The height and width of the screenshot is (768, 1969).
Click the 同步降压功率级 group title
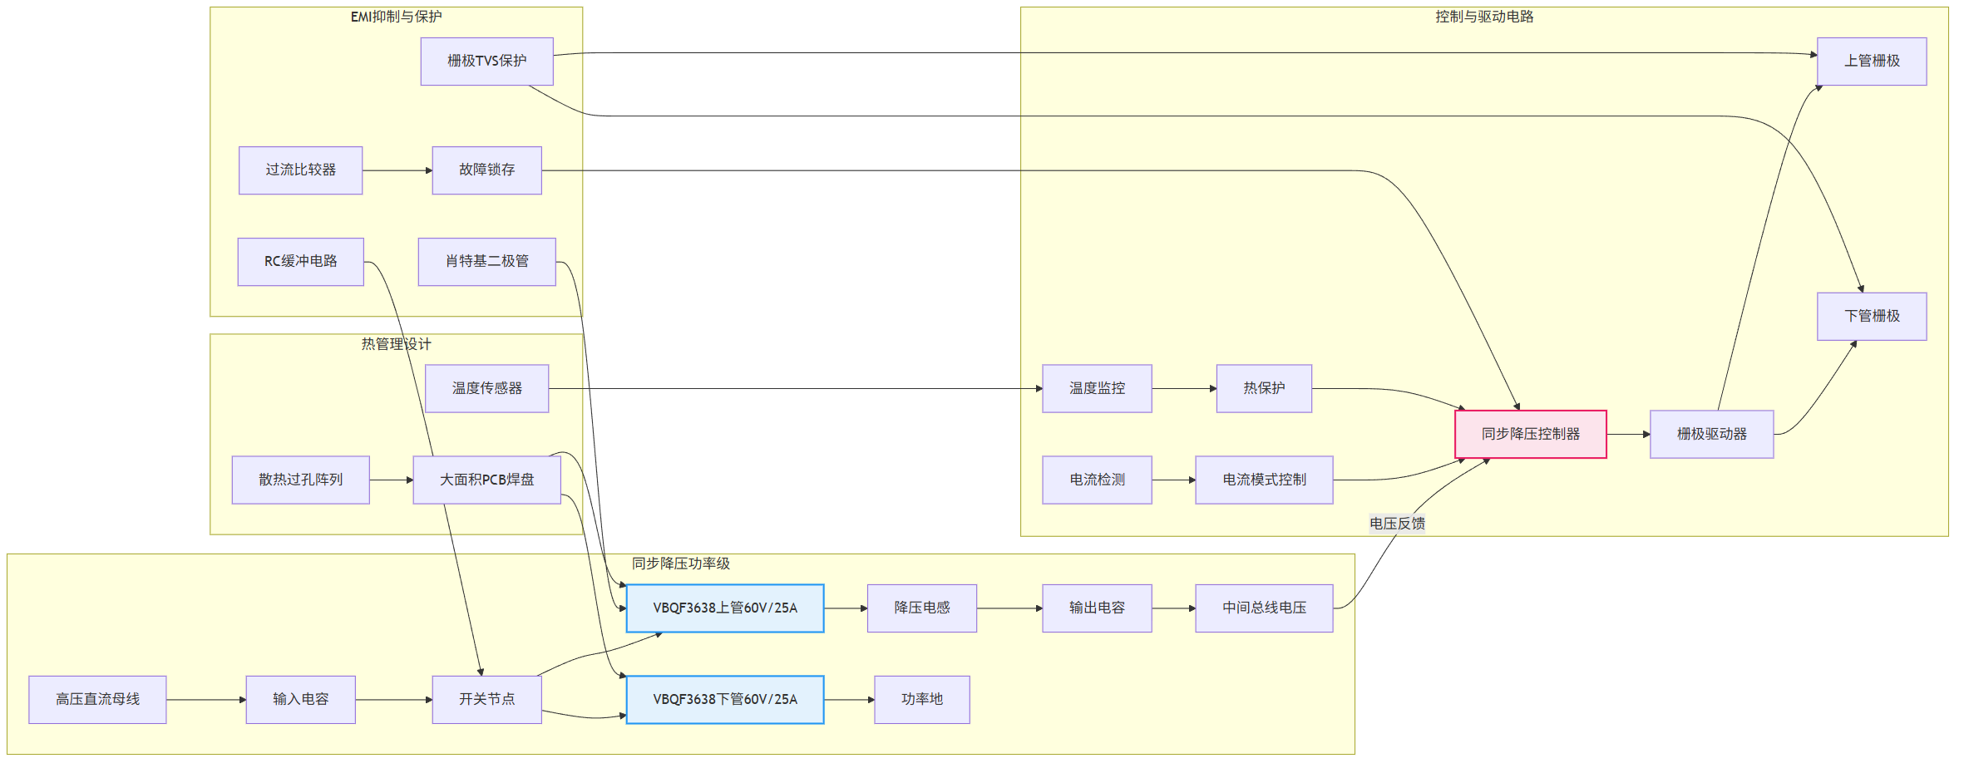(x=681, y=564)
